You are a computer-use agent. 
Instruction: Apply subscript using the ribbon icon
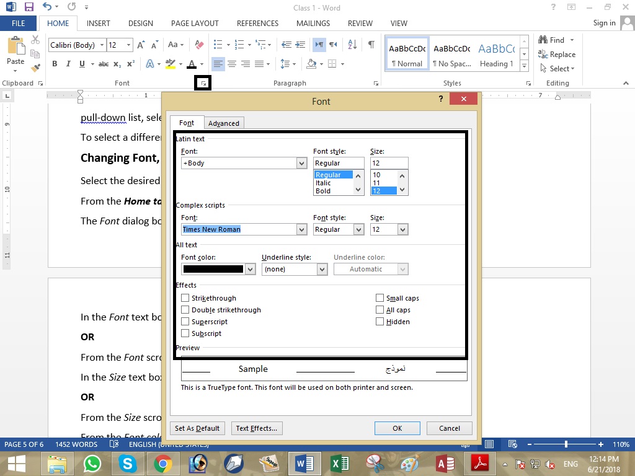(115, 63)
